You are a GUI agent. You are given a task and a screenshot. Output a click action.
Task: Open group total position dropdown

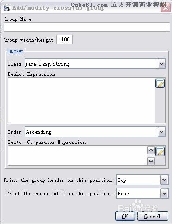point(165,193)
